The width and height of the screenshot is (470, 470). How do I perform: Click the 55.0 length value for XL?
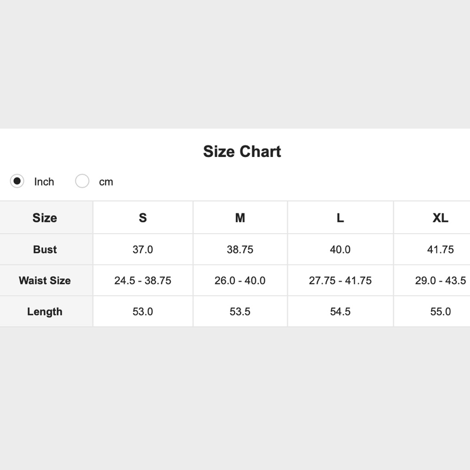pos(440,312)
